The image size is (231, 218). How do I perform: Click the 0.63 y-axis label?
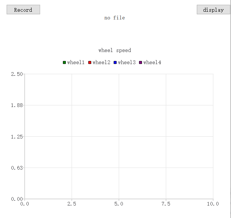point(17,168)
